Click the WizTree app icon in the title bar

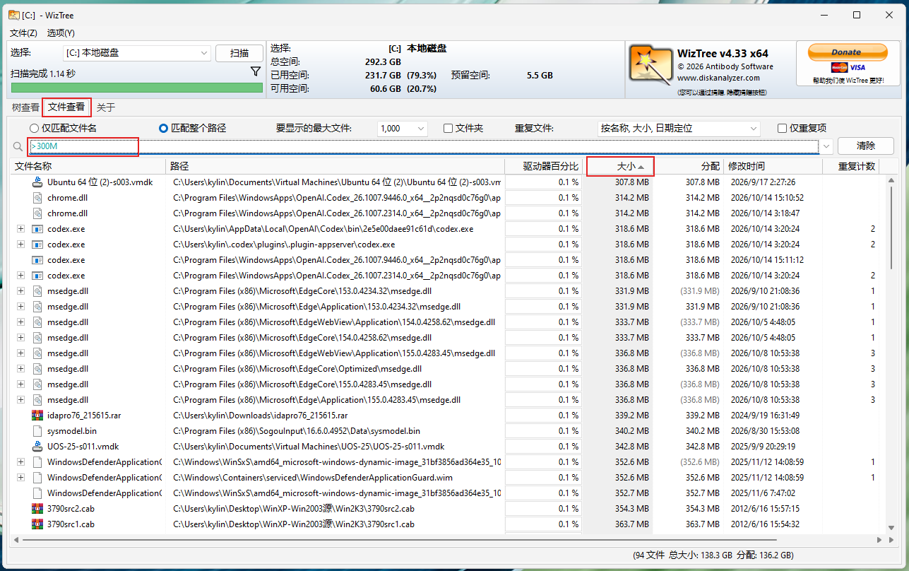click(x=13, y=15)
